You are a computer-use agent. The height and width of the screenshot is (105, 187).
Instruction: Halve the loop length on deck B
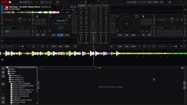(142, 32)
